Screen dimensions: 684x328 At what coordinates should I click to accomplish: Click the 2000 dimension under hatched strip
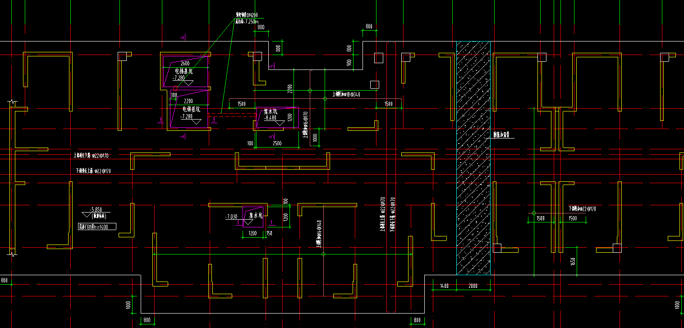473,286
